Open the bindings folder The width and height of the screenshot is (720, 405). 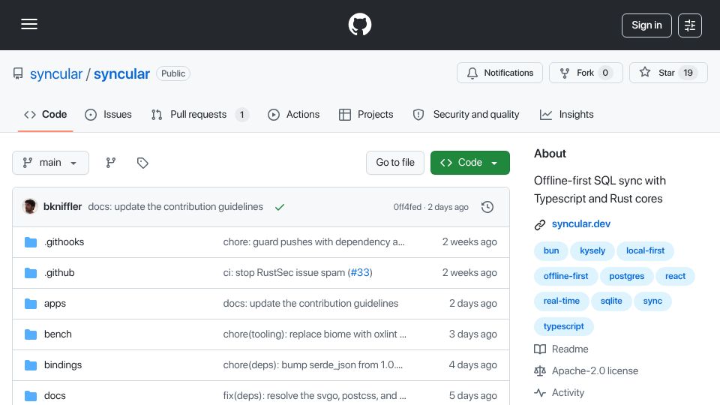tap(63, 365)
